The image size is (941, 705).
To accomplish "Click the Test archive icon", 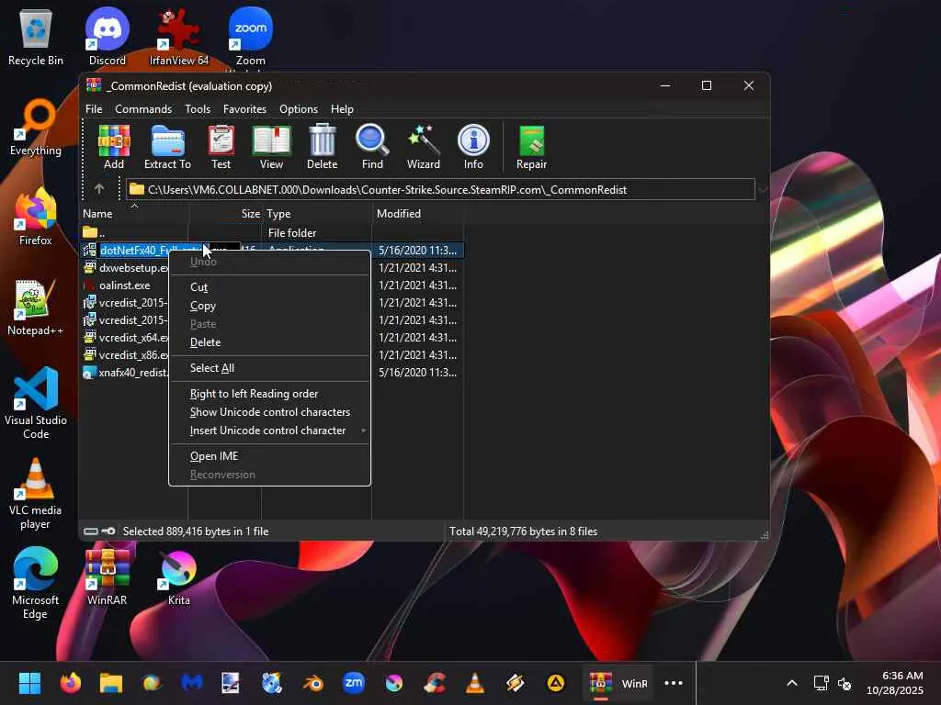I will [221, 147].
